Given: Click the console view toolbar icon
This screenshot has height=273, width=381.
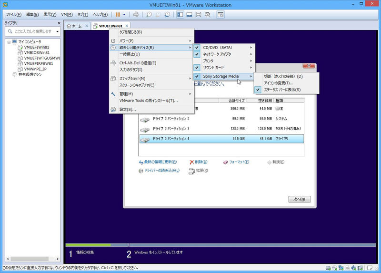Looking at the screenshot, I should (221, 15).
